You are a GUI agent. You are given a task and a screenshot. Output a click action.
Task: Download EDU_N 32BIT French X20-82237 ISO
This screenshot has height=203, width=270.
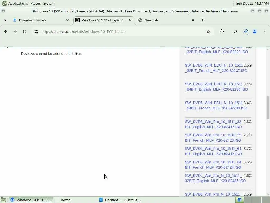click(216, 68)
